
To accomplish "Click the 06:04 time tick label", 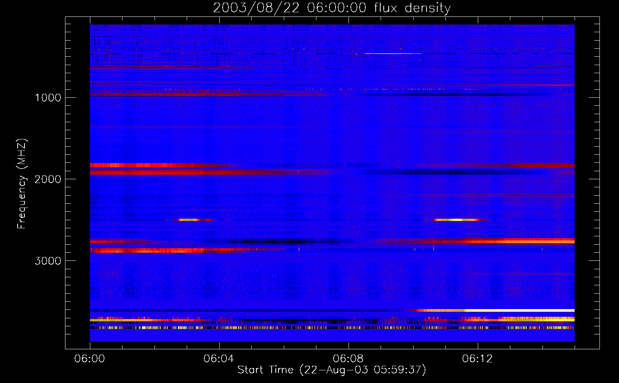I will (x=219, y=359).
